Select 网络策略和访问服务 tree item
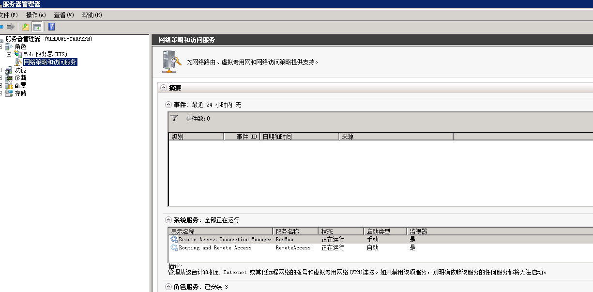 pos(50,62)
